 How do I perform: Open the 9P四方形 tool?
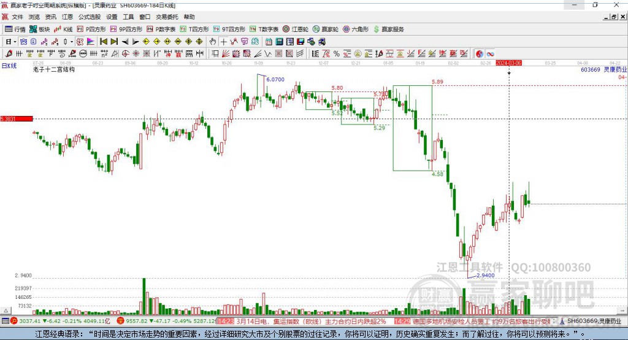126,29
